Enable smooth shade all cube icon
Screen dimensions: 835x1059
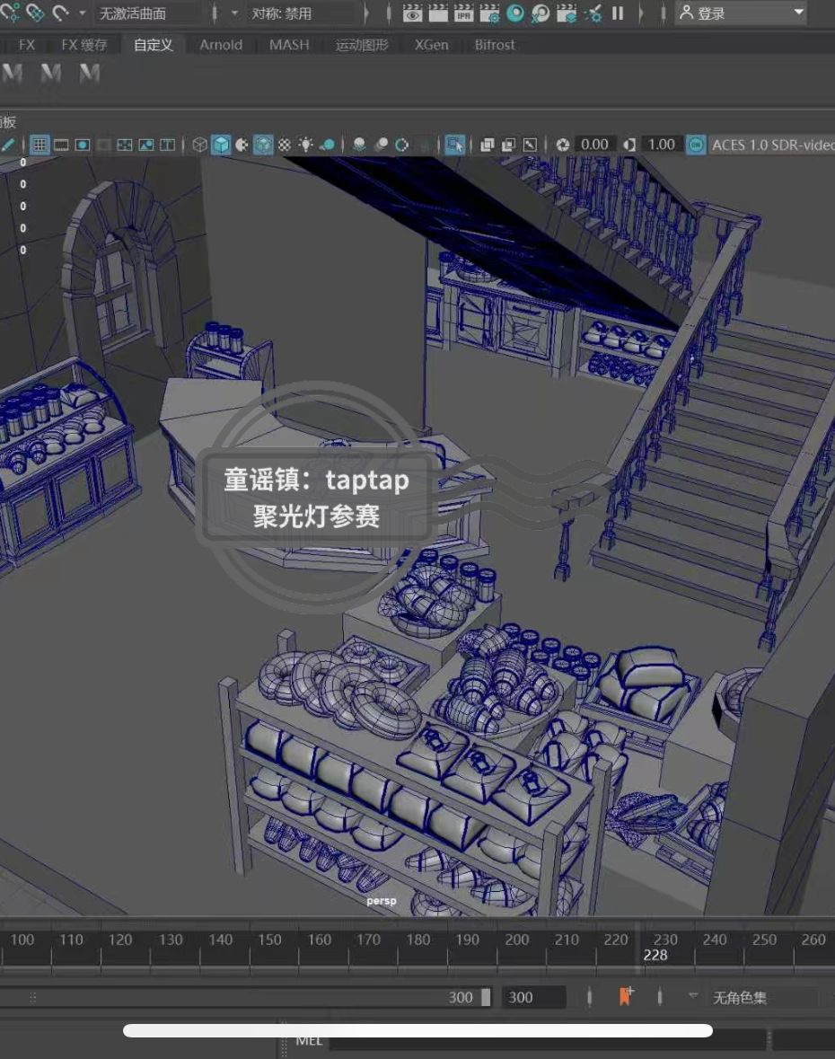(221, 145)
